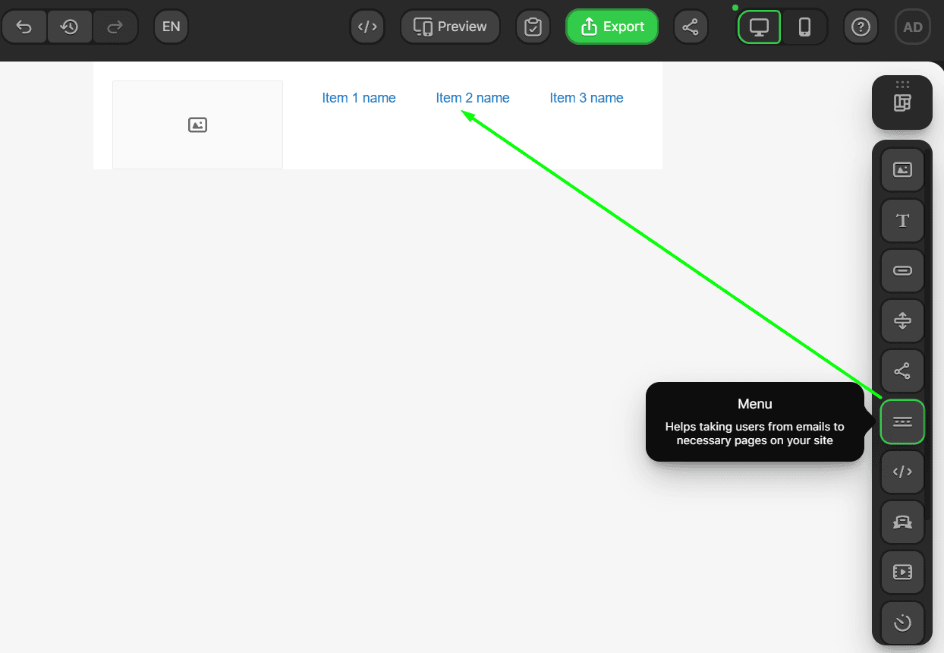Click the empty image placeholder
Screen dimensions: 944x653
pos(197,125)
